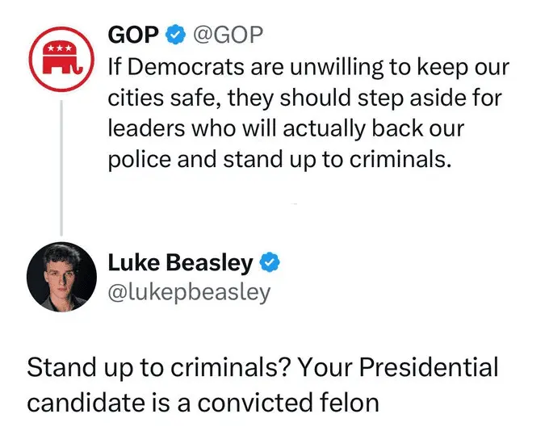
Task: Open Luke Beasley's display name link
Action: coord(181,262)
